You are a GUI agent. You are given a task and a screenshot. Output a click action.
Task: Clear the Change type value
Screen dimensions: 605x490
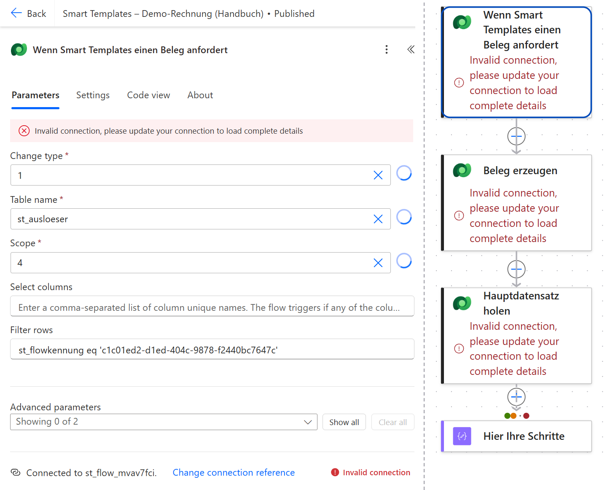coord(378,175)
